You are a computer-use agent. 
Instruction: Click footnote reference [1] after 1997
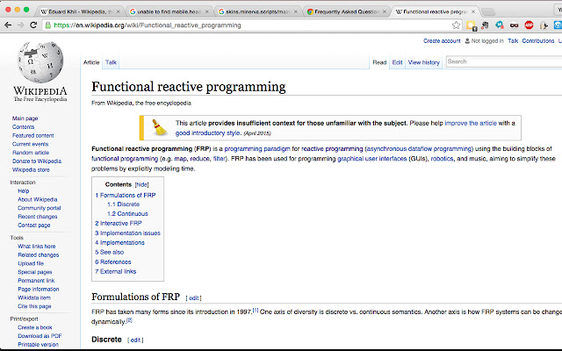pos(256,310)
